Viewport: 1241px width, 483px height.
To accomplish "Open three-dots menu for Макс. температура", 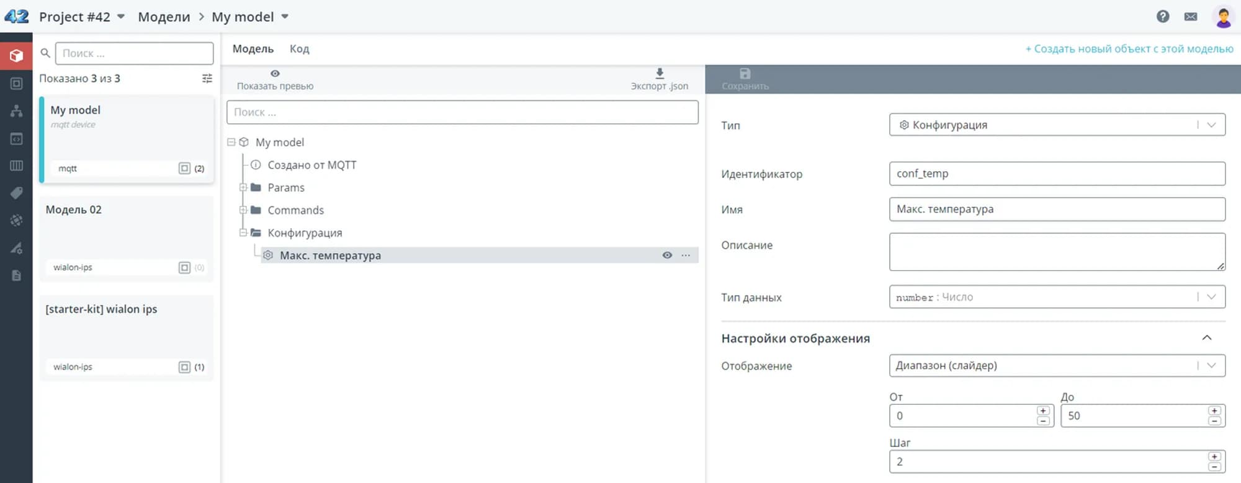I will pyautogui.click(x=685, y=255).
